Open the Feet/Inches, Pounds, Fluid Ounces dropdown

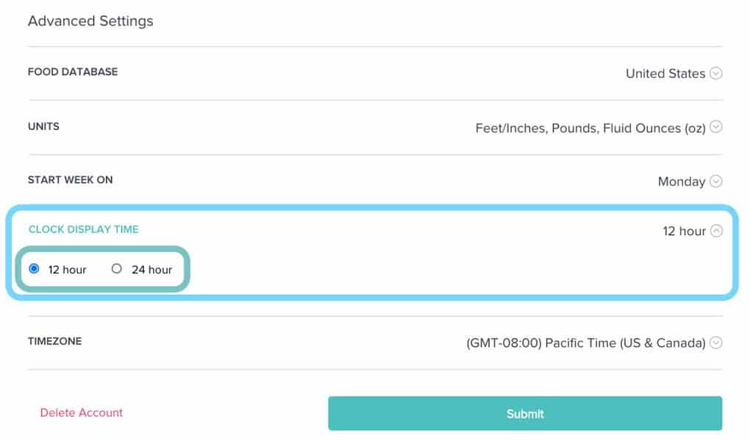[590, 128]
